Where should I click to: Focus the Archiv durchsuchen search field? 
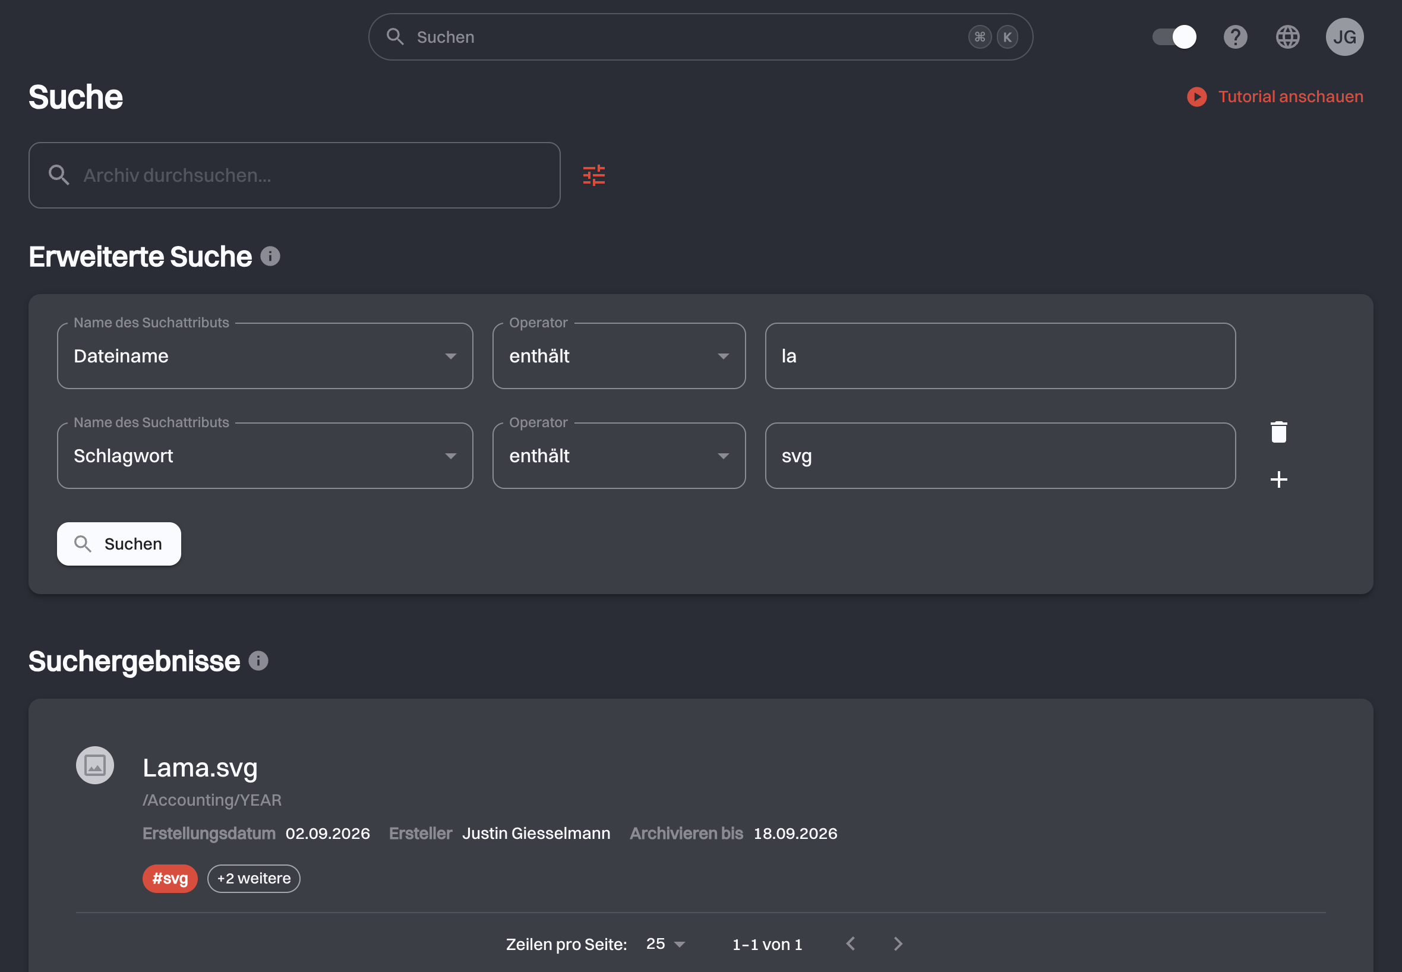coord(294,175)
